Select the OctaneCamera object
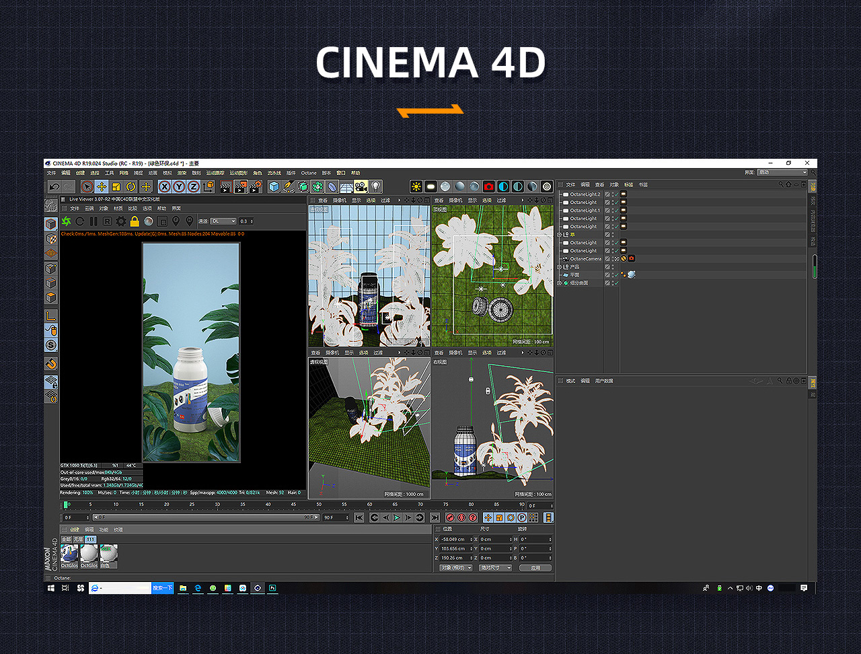 pos(586,259)
